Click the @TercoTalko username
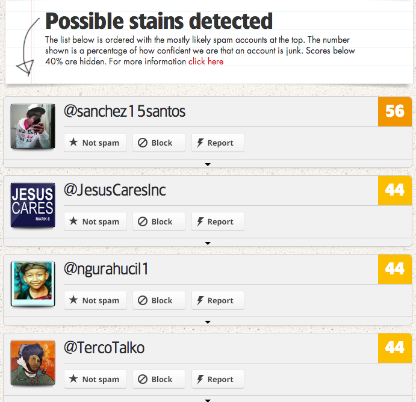This screenshot has height=402, width=416. pos(104,348)
